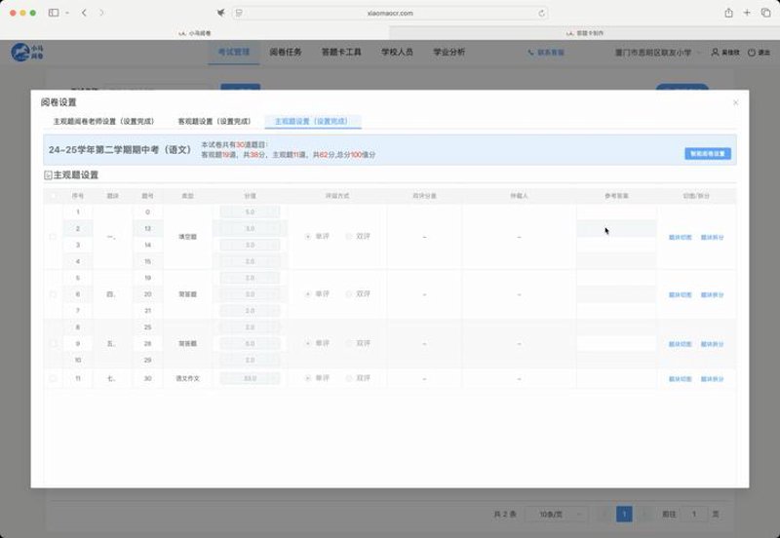Select 双评 for the 四、 group

358,294
